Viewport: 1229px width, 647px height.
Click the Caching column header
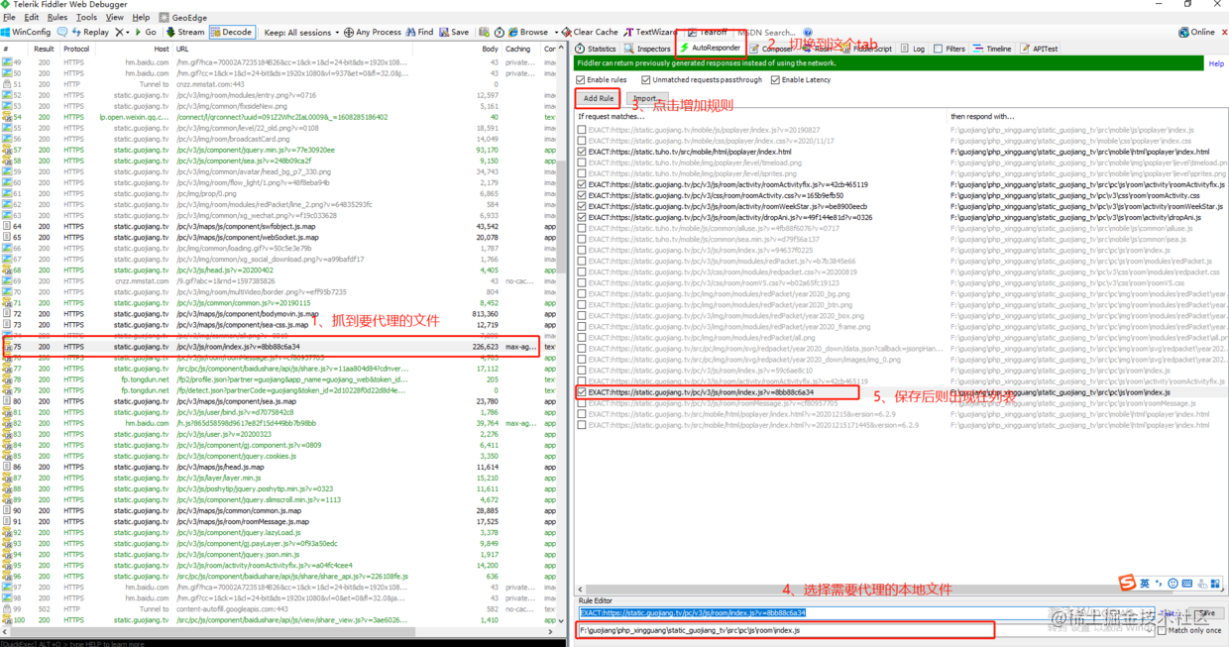click(521, 49)
